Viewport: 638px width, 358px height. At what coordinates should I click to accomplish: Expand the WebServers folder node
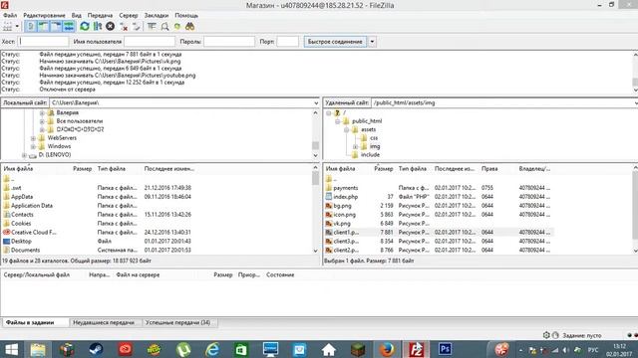(33, 138)
